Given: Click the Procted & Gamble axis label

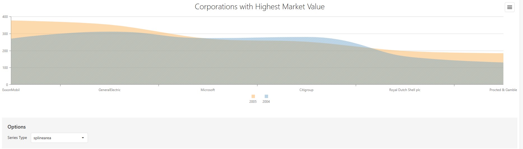Looking at the screenshot, I should (503, 90).
